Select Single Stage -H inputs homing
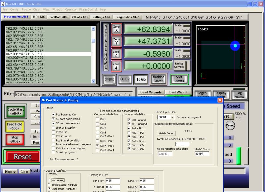This screenshot has height=192, width=265. pos(49,185)
